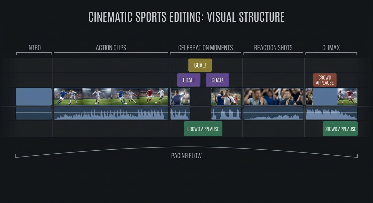Select green CROWD APPLAUSE under Celebration Moments

(x=203, y=129)
